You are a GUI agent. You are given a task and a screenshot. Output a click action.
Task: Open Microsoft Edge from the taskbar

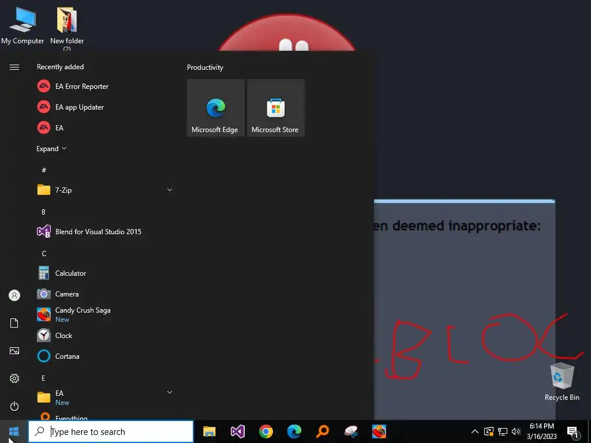pyautogui.click(x=294, y=431)
